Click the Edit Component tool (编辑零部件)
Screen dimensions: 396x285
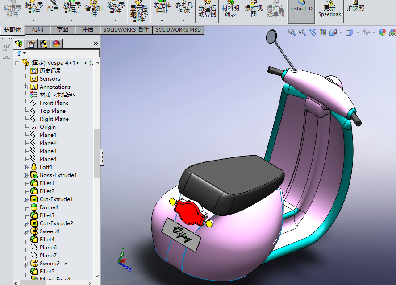tap(12, 9)
